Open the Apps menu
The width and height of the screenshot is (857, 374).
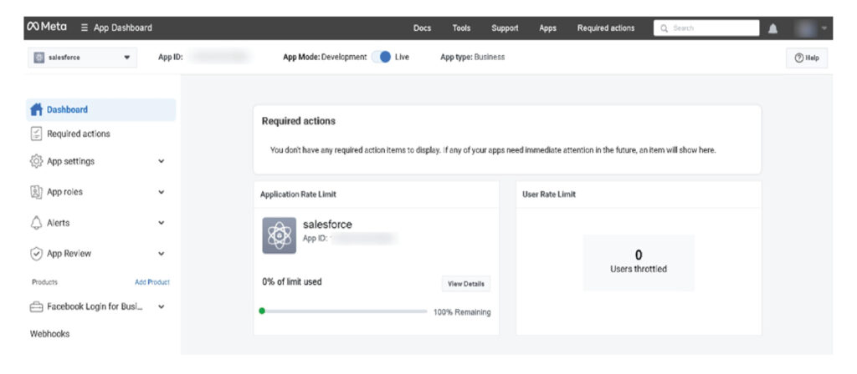[547, 28]
